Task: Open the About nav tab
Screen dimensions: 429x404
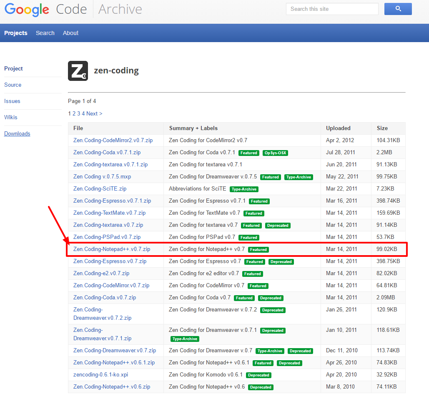Action: click(70, 33)
